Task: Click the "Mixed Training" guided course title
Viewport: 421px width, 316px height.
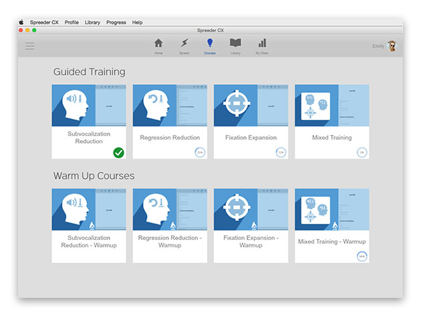Action: point(332,138)
